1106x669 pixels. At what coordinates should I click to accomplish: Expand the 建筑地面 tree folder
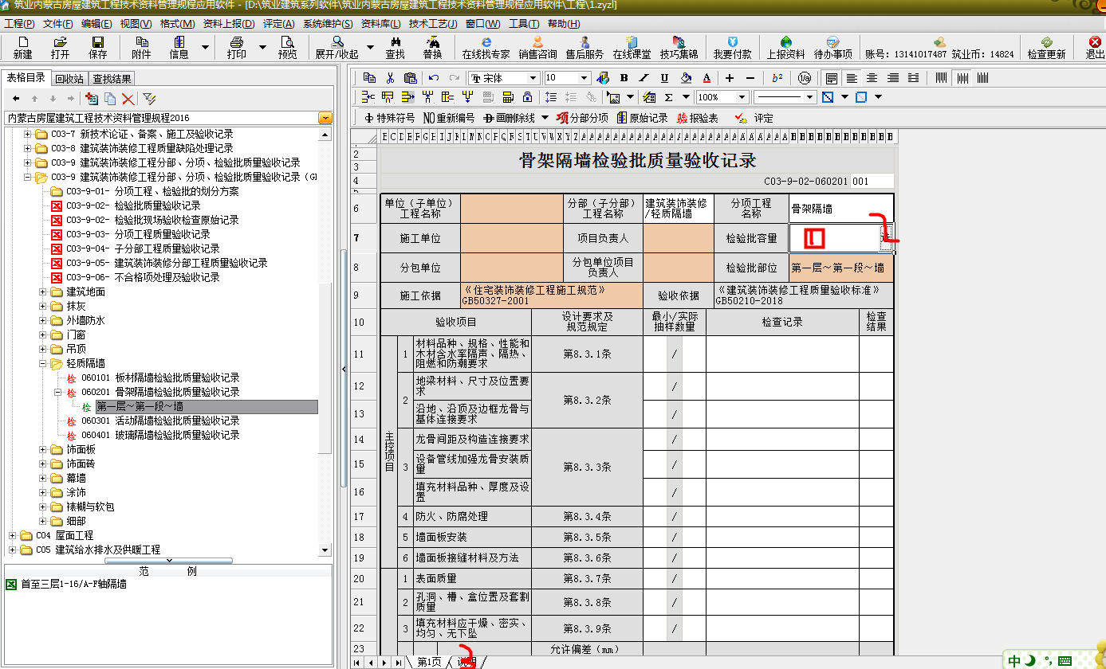pyautogui.click(x=43, y=292)
